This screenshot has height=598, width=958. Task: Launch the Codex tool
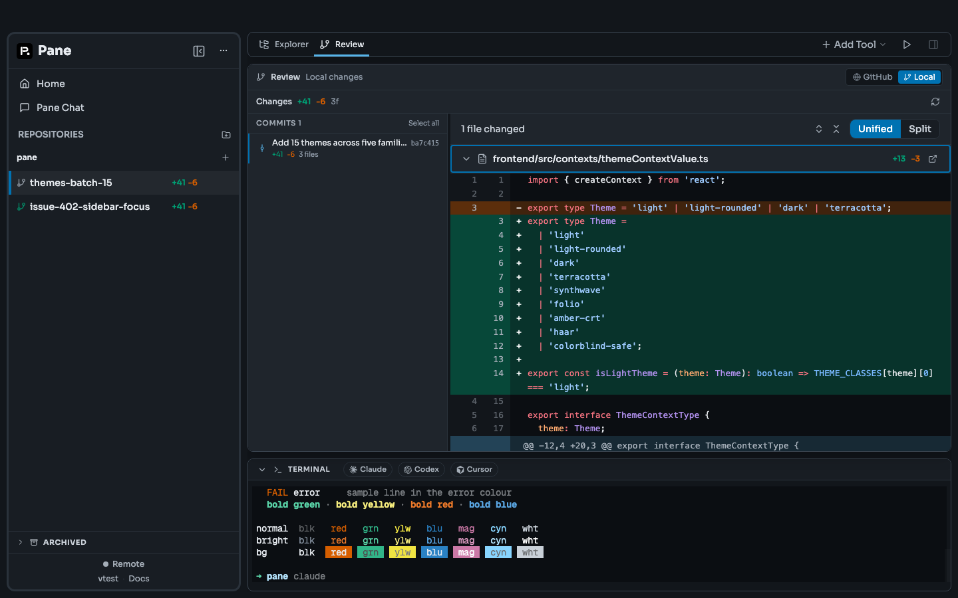click(421, 470)
